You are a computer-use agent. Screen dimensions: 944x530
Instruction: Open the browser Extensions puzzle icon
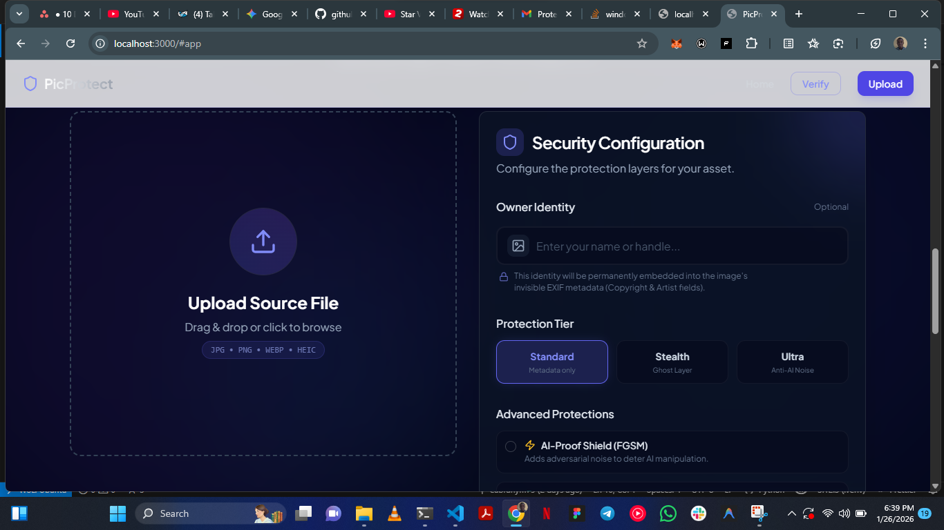click(751, 43)
